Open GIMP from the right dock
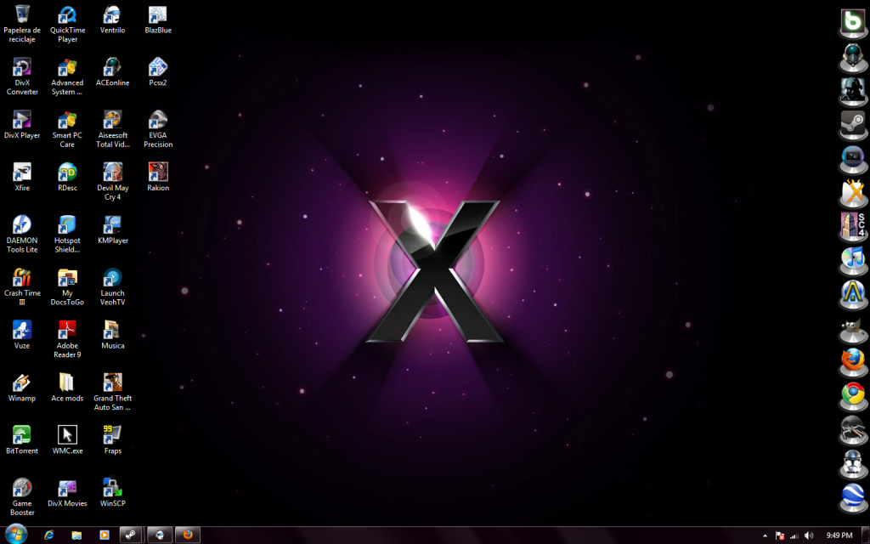 [x=853, y=331]
